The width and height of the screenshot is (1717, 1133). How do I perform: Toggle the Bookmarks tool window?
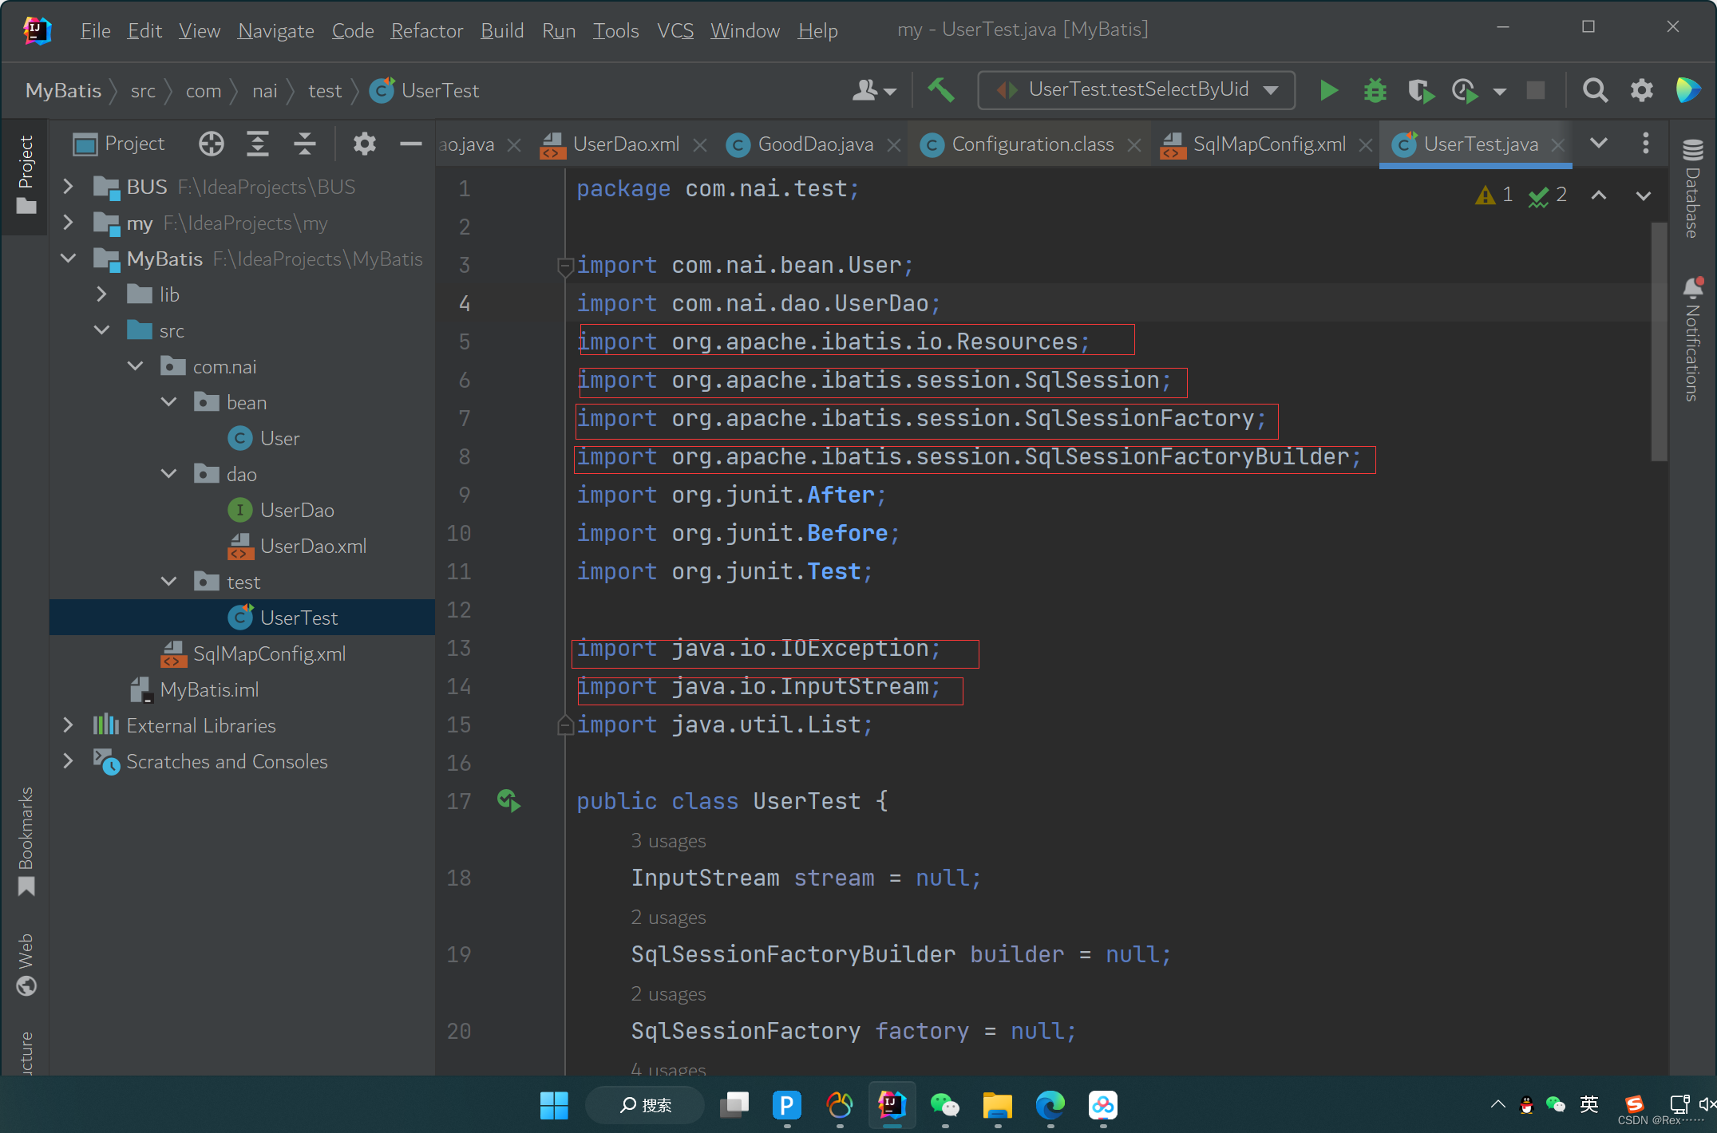[x=26, y=840]
